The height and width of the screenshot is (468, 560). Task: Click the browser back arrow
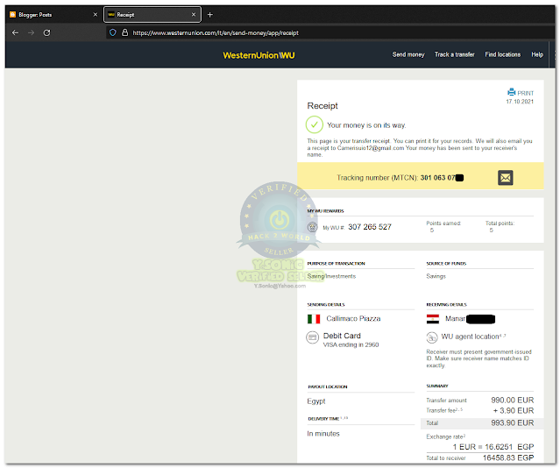coord(15,33)
